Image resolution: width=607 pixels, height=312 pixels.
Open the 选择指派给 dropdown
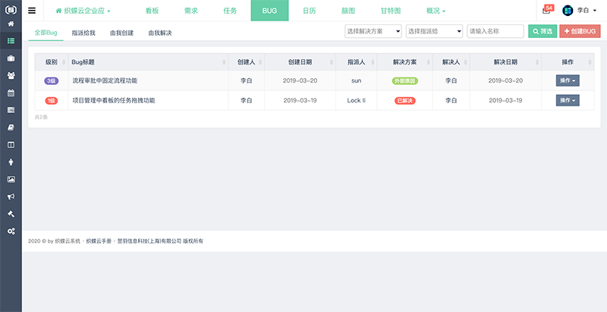pyautogui.click(x=434, y=31)
